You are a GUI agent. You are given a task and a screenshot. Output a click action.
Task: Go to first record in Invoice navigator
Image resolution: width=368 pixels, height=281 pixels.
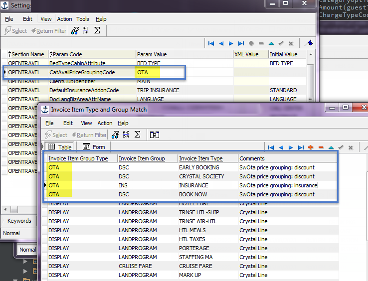[x=271, y=147]
